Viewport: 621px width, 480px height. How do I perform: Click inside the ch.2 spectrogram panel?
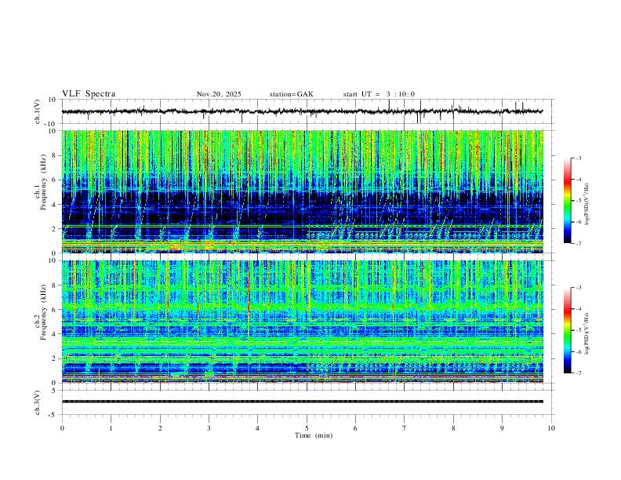(x=302, y=322)
